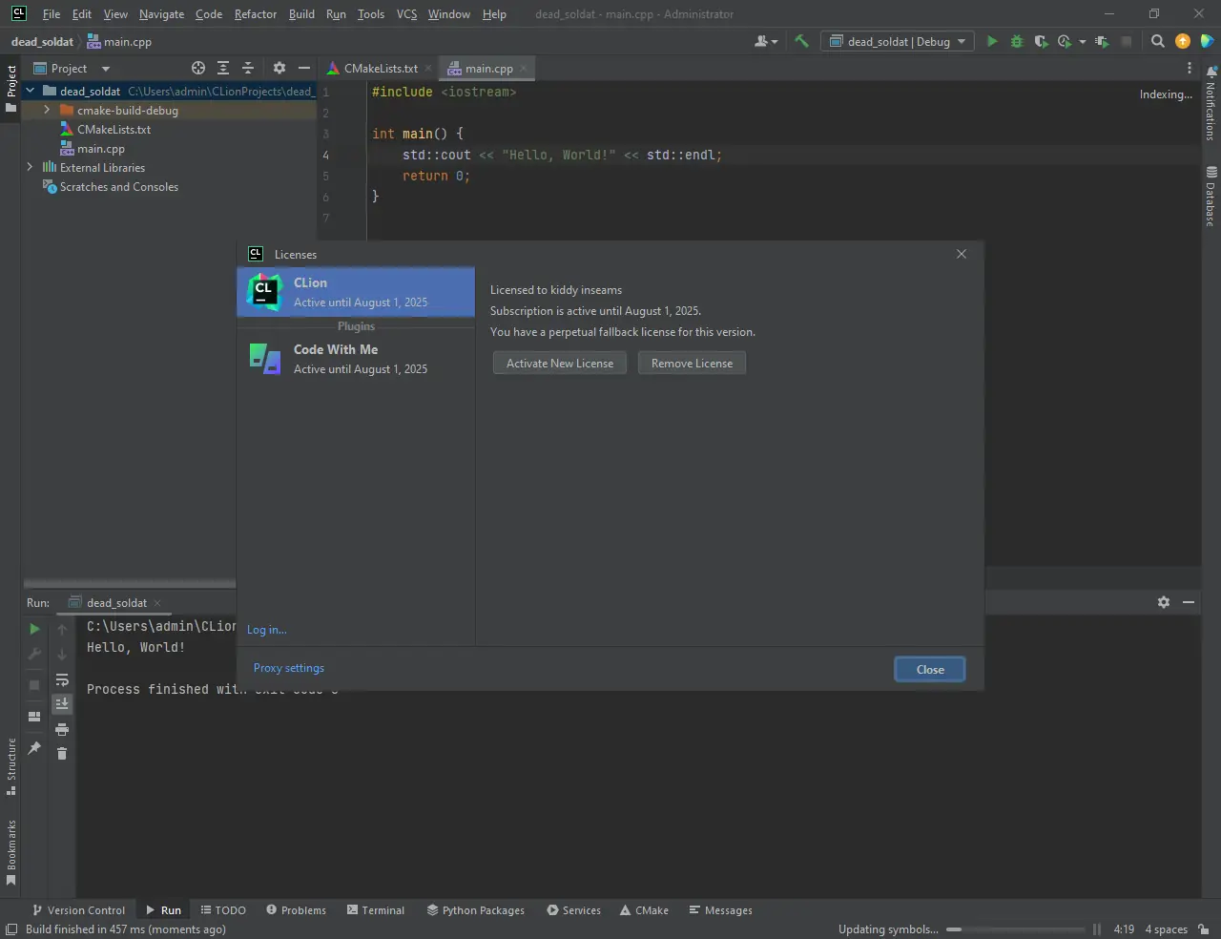This screenshot has width=1221, height=939.
Task: Open the Proxy settings link
Action: coord(289,668)
